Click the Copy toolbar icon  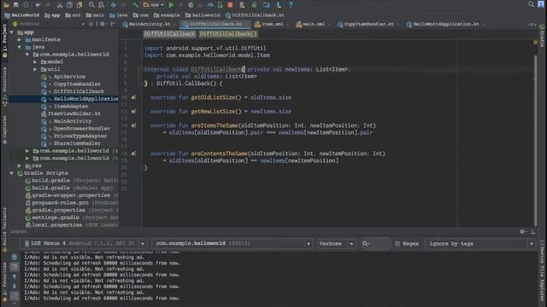69,5
